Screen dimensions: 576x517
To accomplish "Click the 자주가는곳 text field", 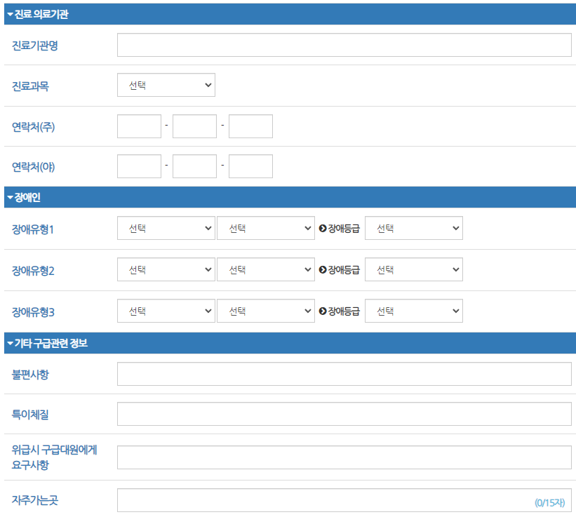I will tap(344, 500).
